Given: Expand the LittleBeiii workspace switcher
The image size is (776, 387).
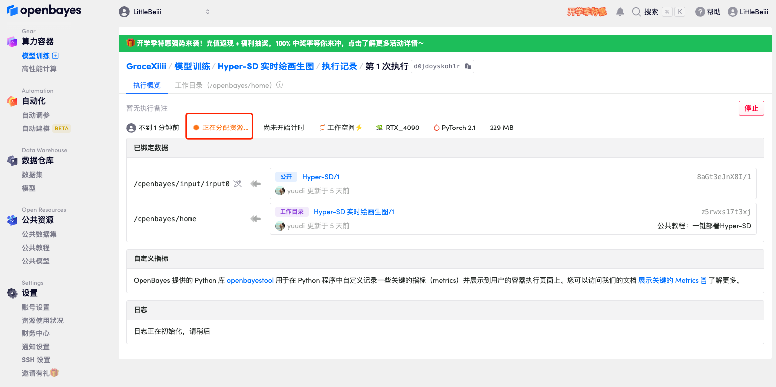Looking at the screenshot, I should click(x=164, y=12).
